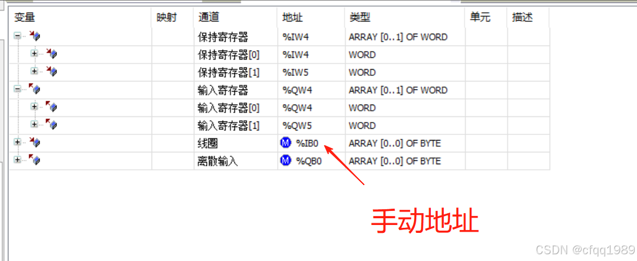Click the 描述 cell in the 离散输入 row
Screen dimensions: 637x261
[528, 161]
